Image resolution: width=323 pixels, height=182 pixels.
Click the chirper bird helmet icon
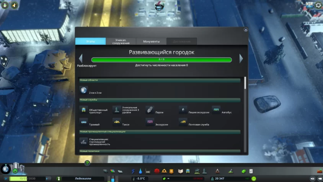tap(160, 6)
